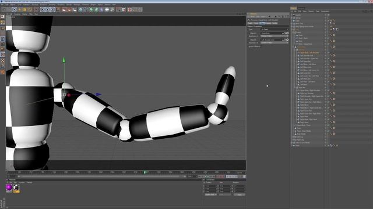The height and width of the screenshot is (209, 373).
Task: Click the Undo arrow in top toolbar
Action: 4,9
